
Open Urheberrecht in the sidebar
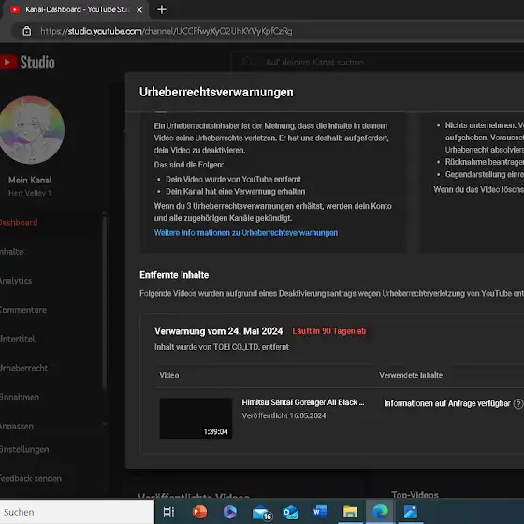[x=23, y=368]
